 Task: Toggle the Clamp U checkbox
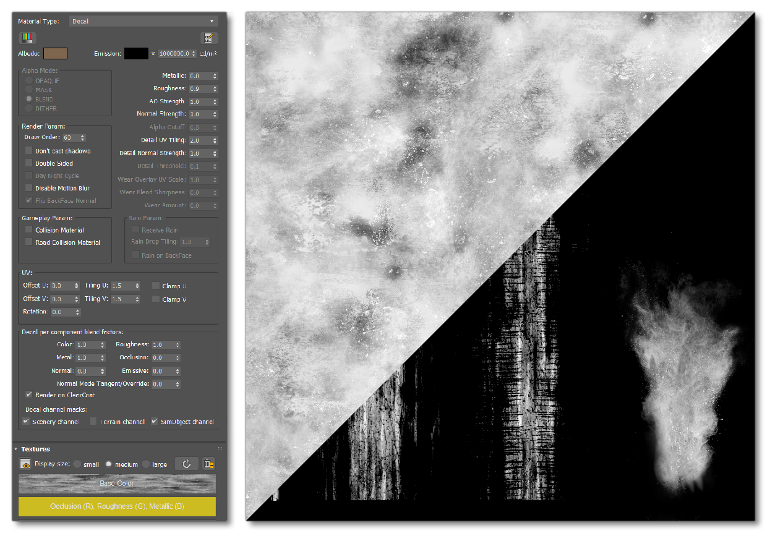click(x=155, y=286)
